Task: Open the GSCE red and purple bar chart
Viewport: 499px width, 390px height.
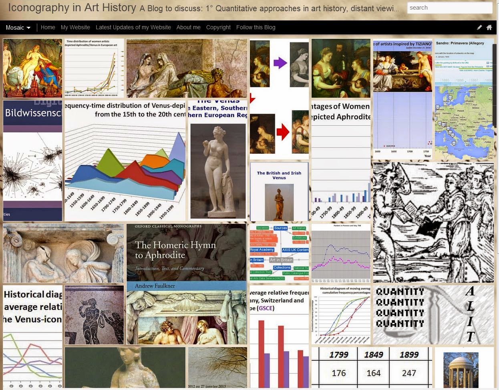Action: pos(279,336)
